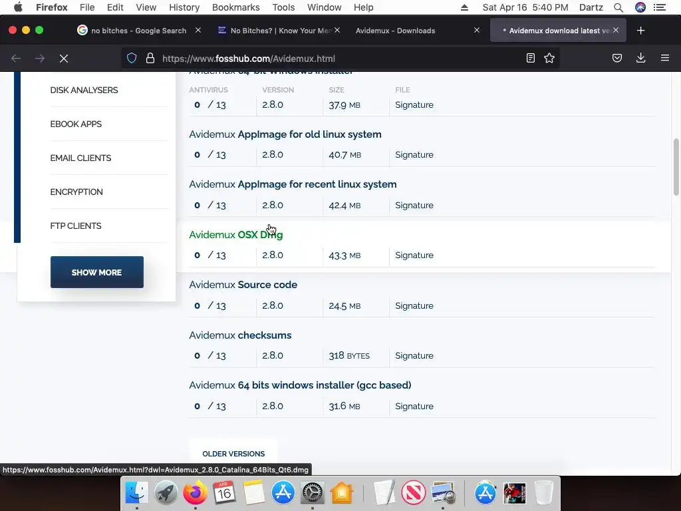
Task: Open Finder from the dock
Action: pos(137,492)
